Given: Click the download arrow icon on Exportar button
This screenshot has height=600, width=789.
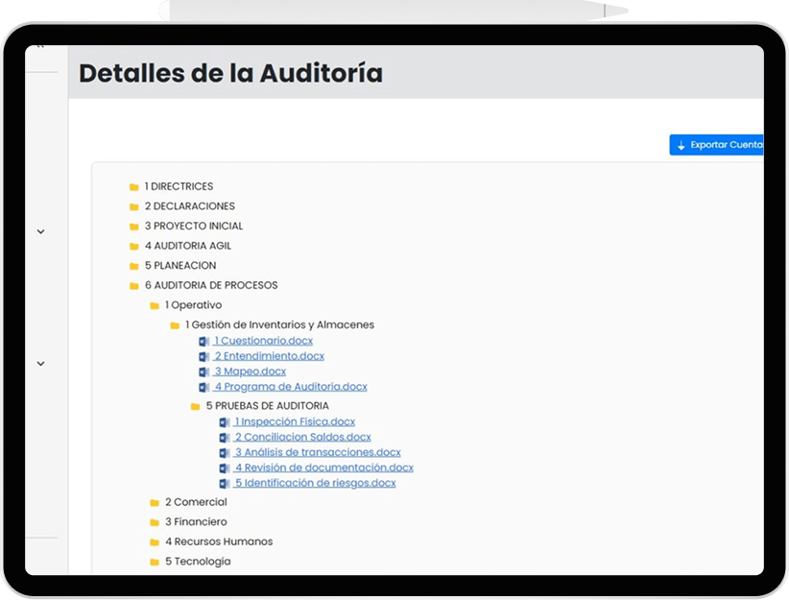Looking at the screenshot, I should point(681,146).
